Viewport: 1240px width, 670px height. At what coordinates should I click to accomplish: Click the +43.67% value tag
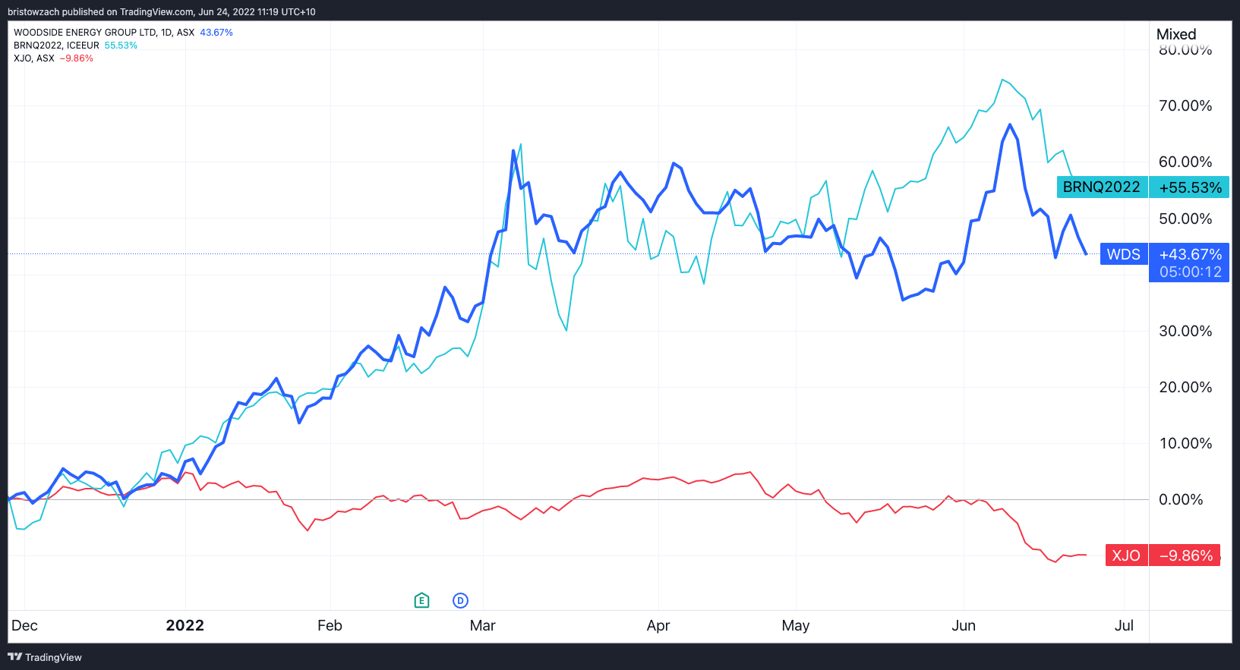(1190, 254)
